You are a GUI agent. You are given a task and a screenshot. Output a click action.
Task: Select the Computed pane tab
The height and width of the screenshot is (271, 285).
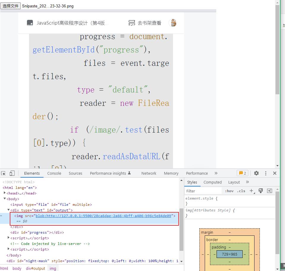(x=212, y=182)
